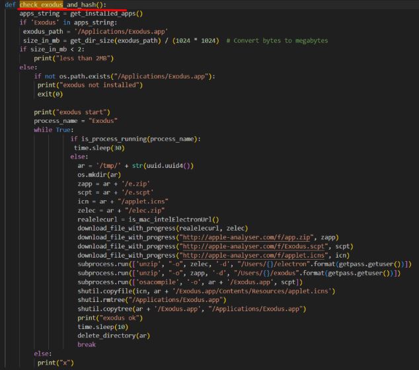Screen dimensions: 419x370
Task: Click the break statement
Action: 87,345
